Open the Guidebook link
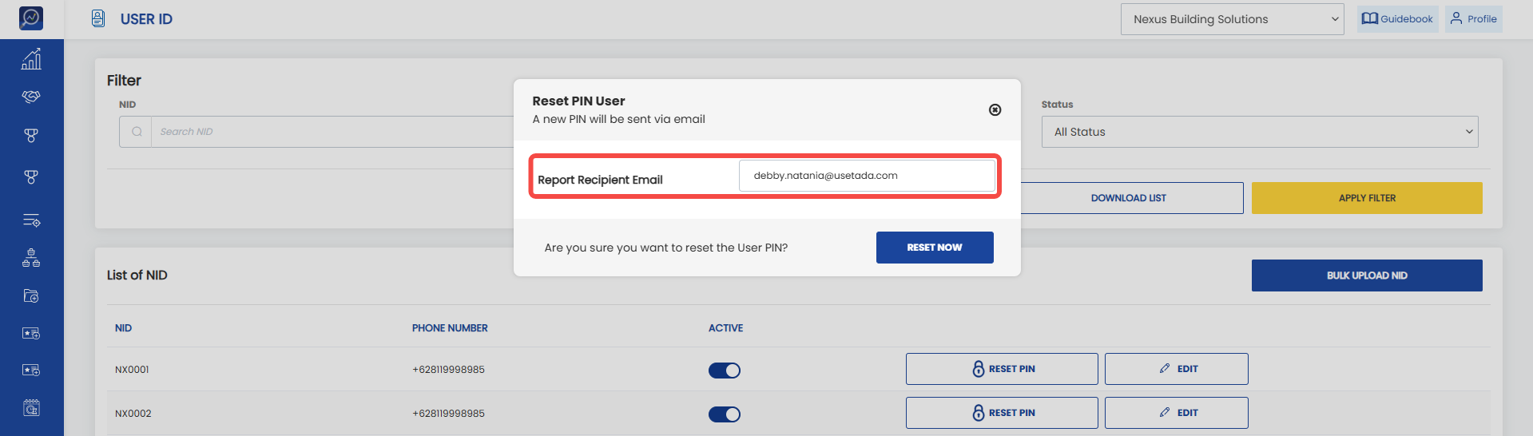The image size is (1533, 436). pos(1397,19)
